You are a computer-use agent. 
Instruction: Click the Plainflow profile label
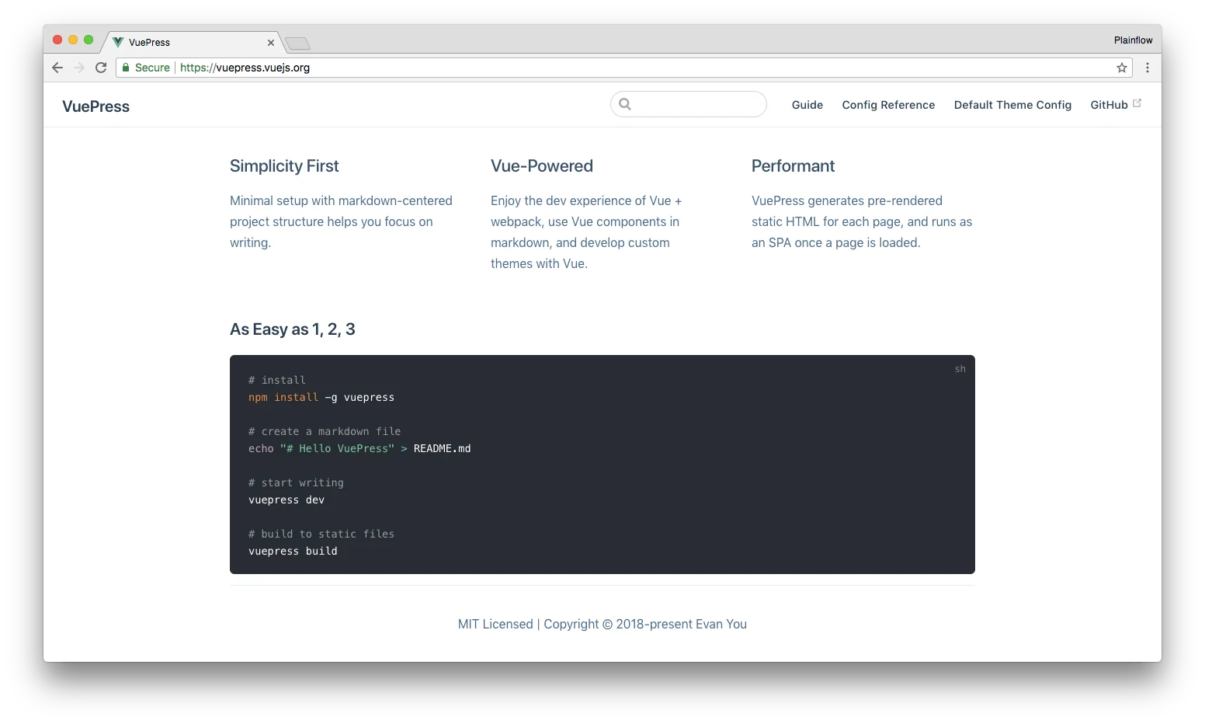(1133, 40)
